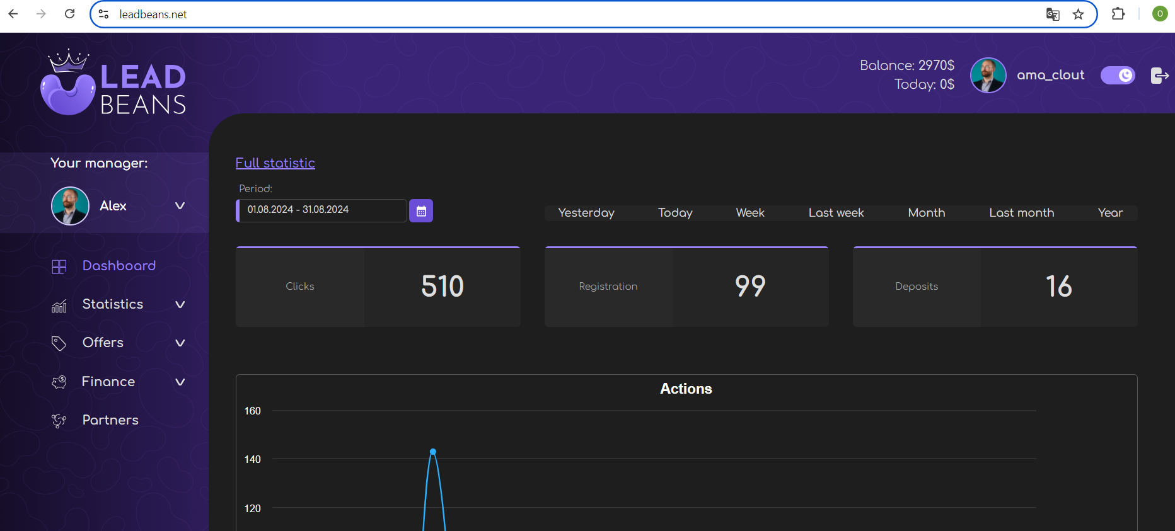Open the Dashboard menu item

click(x=119, y=266)
